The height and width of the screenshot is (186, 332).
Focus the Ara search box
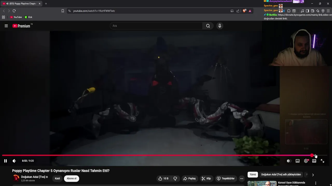(x=156, y=26)
